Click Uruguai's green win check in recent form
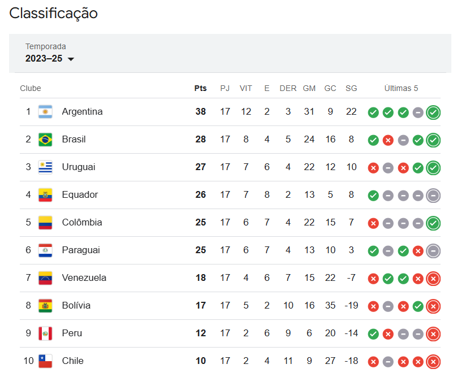Screen dimensions: 470x386 (x=418, y=167)
